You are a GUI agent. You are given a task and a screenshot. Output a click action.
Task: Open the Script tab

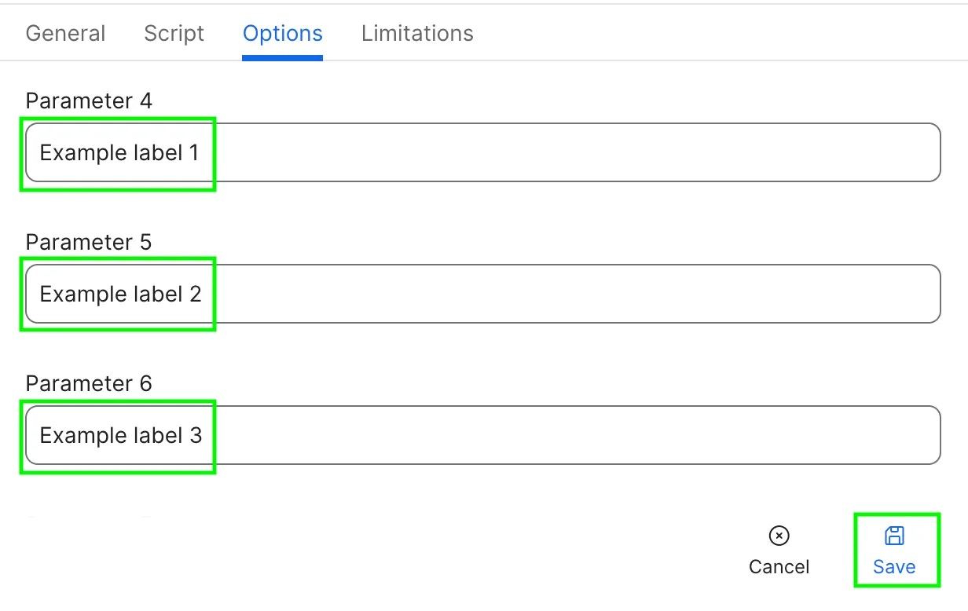click(174, 33)
